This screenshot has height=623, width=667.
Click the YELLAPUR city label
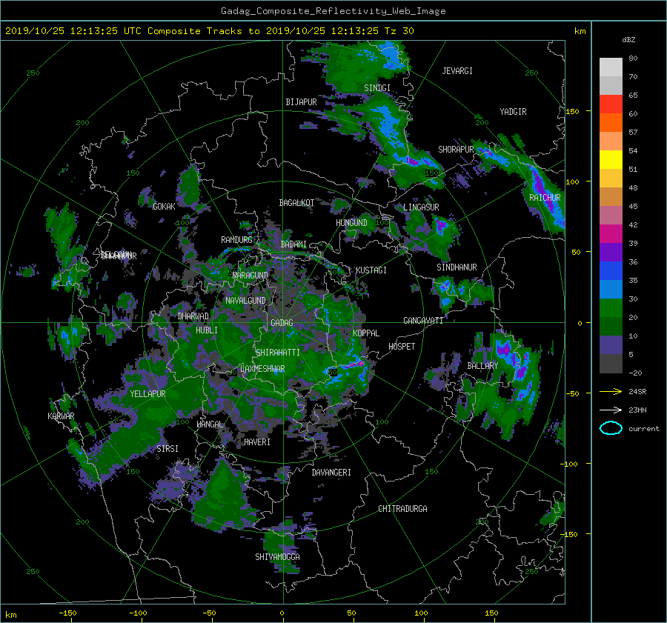[147, 394]
